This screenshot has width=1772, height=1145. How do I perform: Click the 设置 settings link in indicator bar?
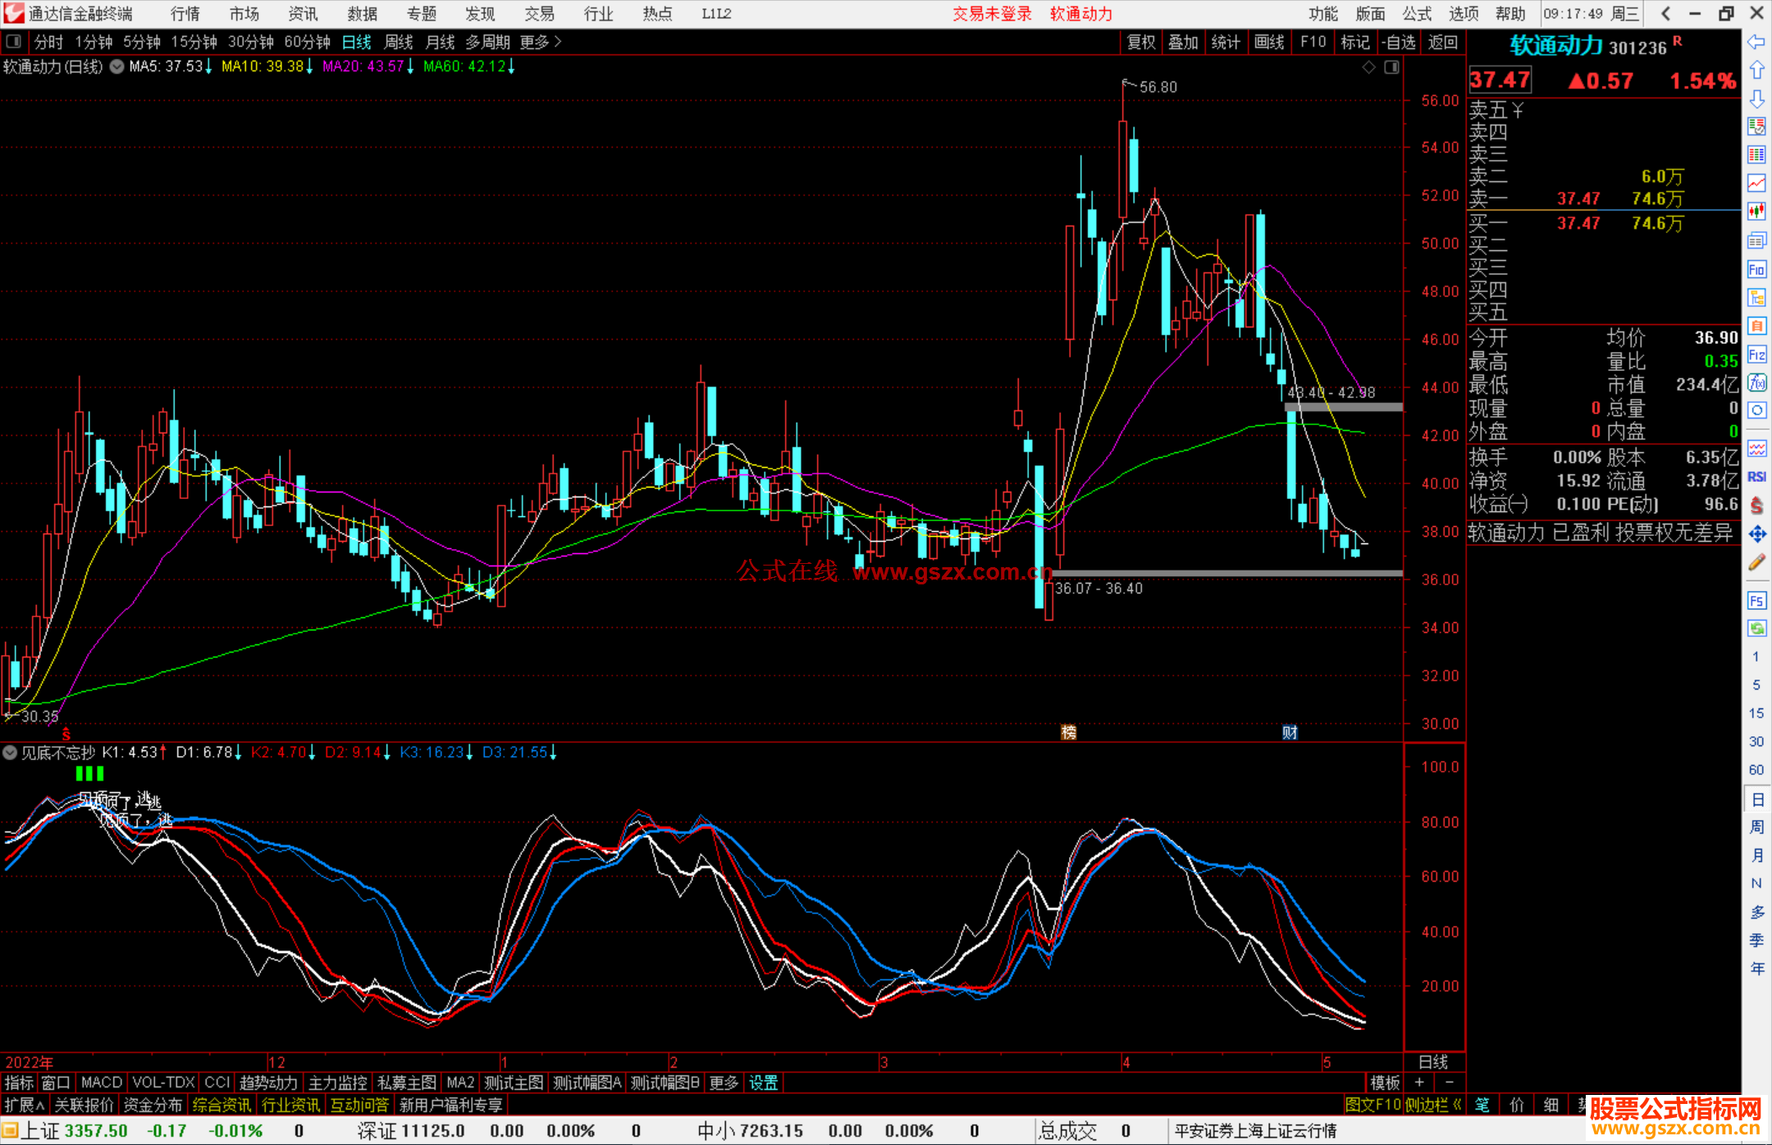tap(763, 1083)
